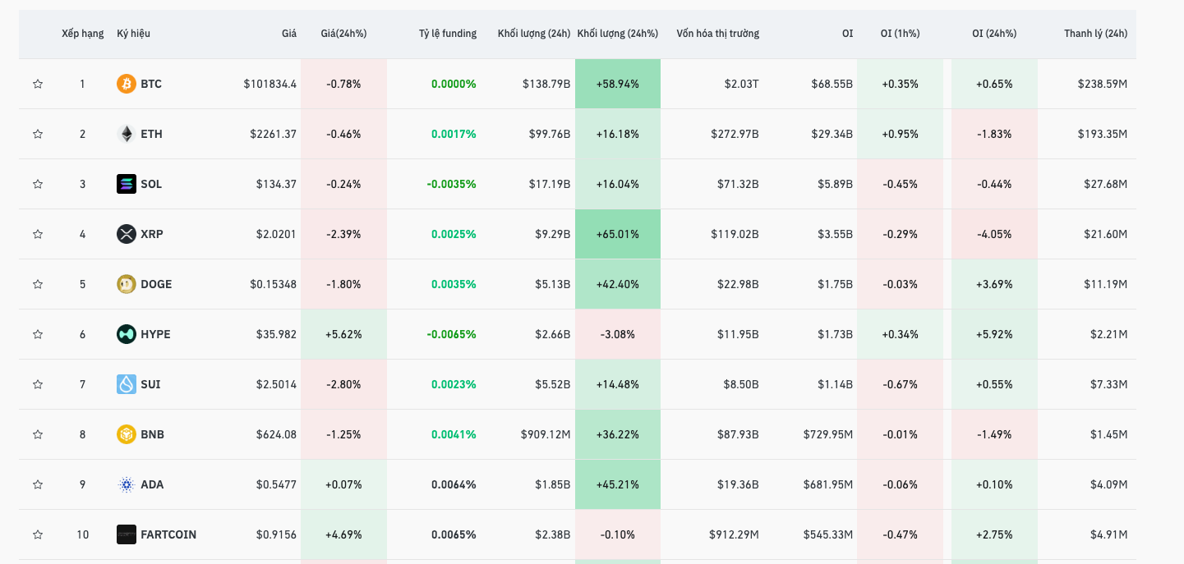Click the Dogecoin logo icon

[x=126, y=284]
